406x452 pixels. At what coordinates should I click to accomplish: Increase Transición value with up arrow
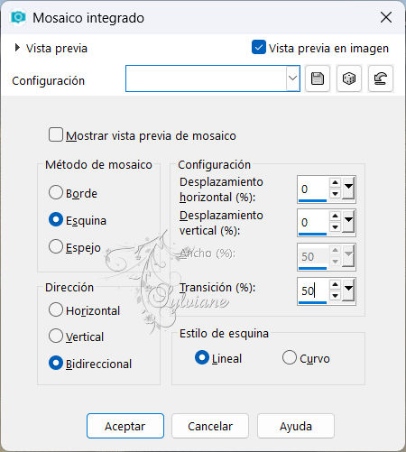pyautogui.click(x=335, y=284)
